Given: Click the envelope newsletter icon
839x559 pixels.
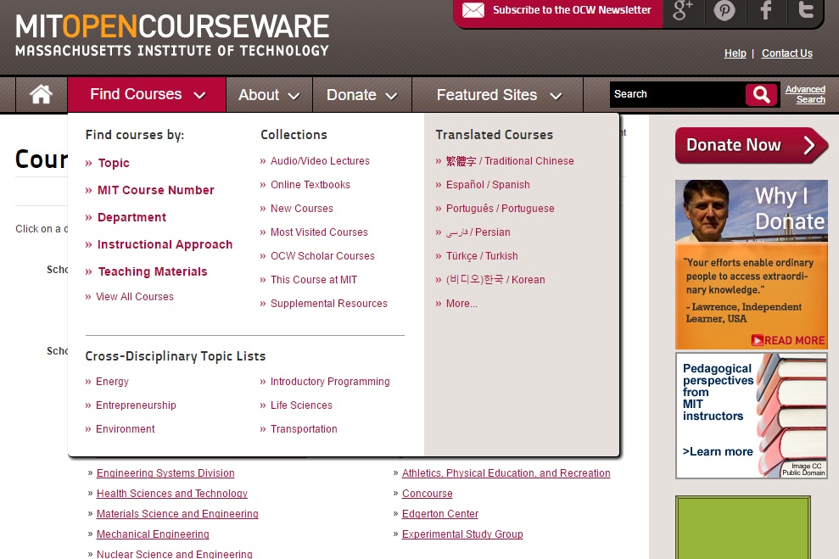Looking at the screenshot, I should click(473, 10).
